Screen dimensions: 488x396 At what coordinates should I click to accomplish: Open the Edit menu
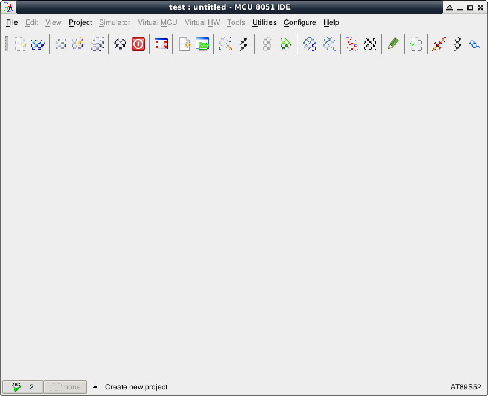coord(32,22)
